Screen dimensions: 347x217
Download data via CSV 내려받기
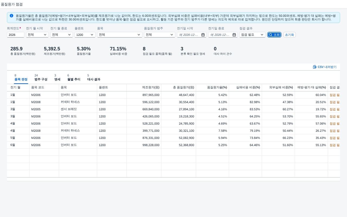click(324, 67)
